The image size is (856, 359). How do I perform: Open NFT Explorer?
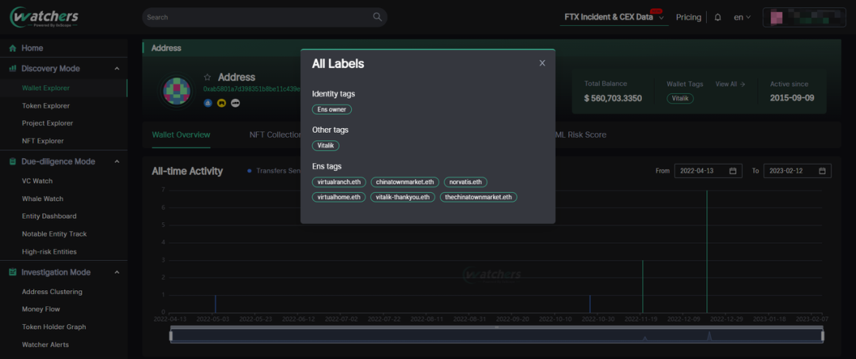tap(43, 141)
